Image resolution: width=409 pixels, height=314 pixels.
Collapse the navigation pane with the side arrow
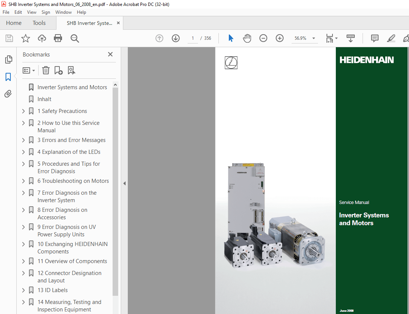[124, 183]
